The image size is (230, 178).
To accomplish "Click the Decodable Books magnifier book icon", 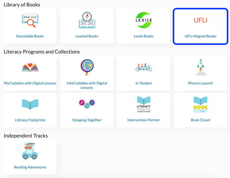I will [30, 20].
